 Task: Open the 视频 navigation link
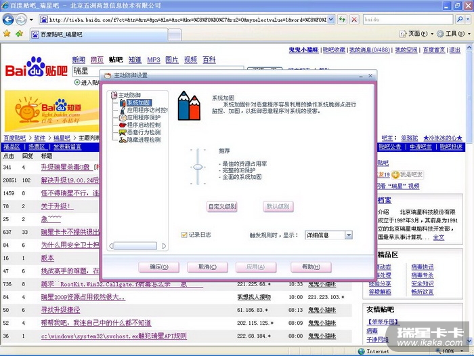[190, 60]
